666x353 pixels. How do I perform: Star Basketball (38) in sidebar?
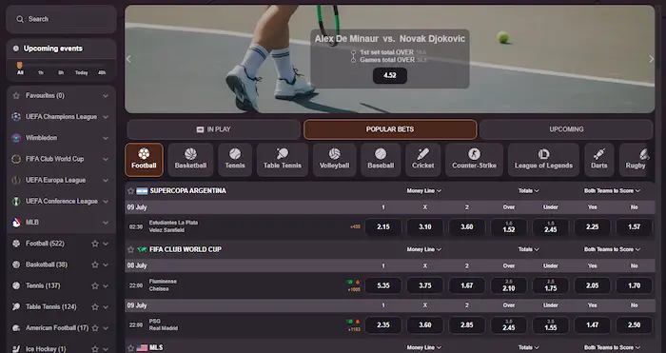click(95, 265)
